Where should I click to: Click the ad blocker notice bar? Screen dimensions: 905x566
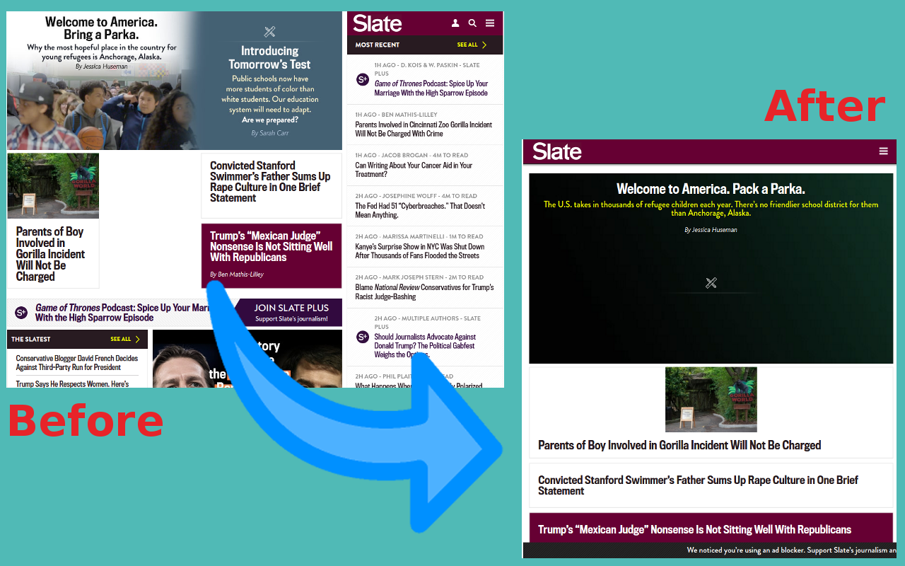click(x=710, y=550)
